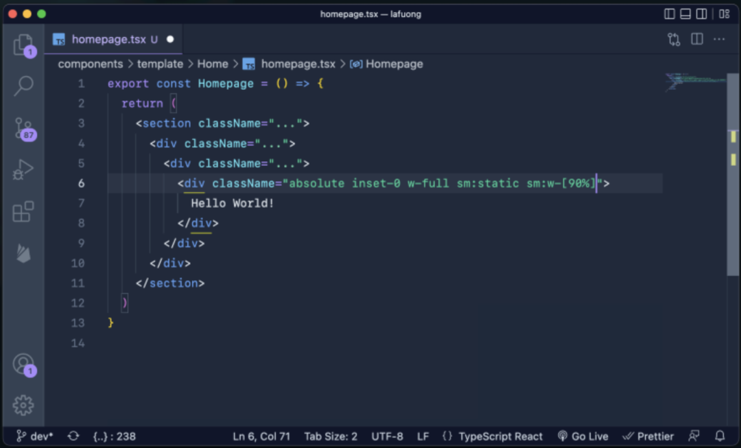The image size is (741, 448).
Task: Click the editor vertical scrollbar
Action: point(733,175)
